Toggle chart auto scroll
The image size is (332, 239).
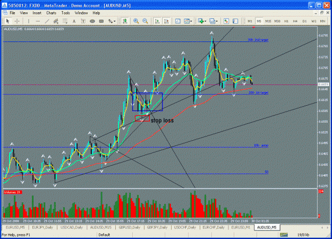click(x=157, y=21)
